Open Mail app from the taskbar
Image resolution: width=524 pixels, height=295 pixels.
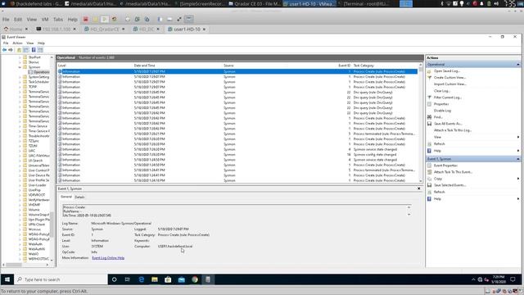point(182,279)
